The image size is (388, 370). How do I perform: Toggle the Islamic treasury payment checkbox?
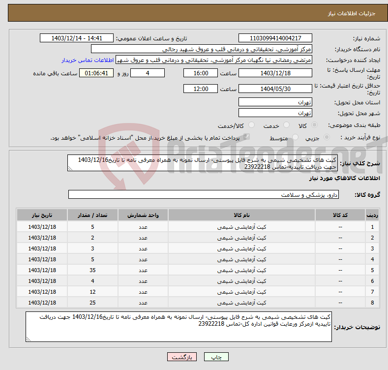[x=246, y=137]
